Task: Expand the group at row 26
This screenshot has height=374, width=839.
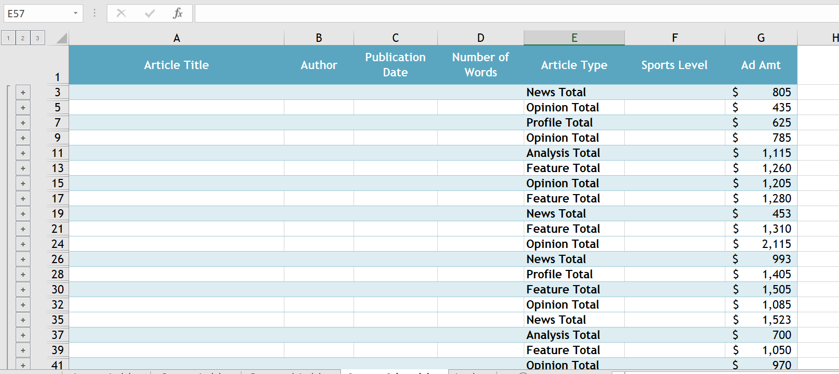Action: click(x=23, y=259)
